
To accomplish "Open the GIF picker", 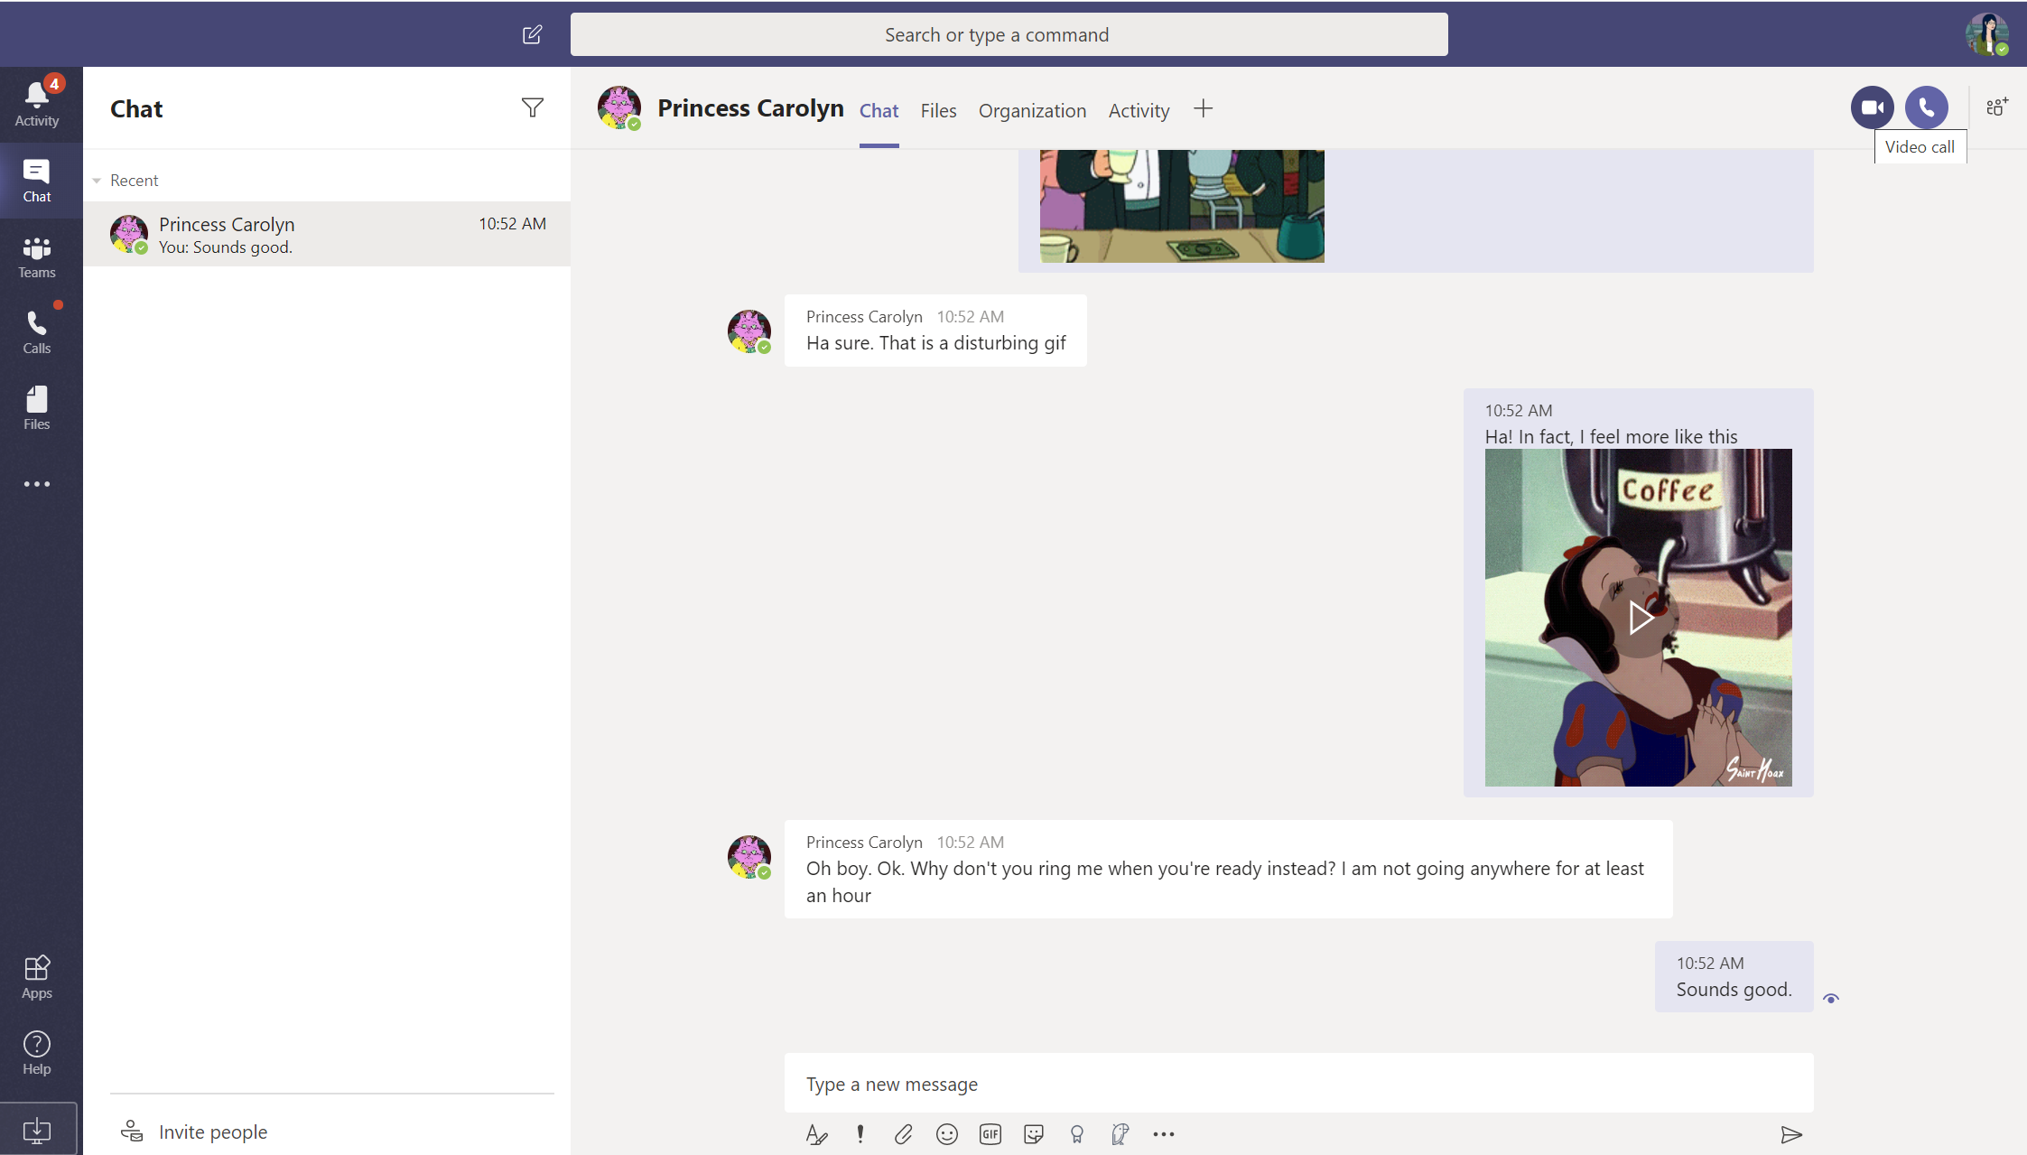I will 990,1134.
